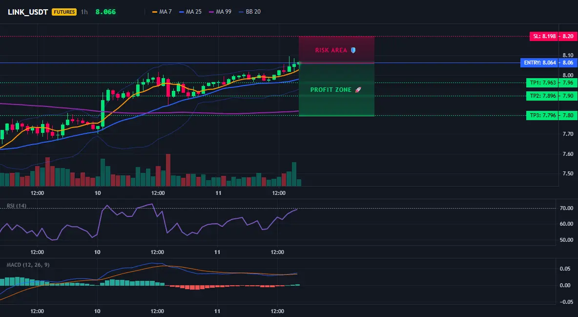Viewport: 578px width, 317px height.
Task: Toggle the MA 7 legend item
Action: pyautogui.click(x=162, y=12)
